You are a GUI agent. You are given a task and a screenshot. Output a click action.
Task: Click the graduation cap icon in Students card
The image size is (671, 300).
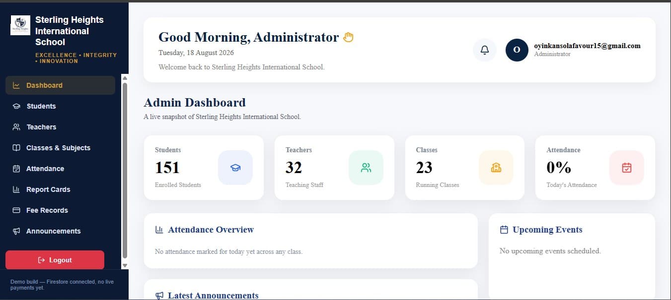tap(235, 168)
